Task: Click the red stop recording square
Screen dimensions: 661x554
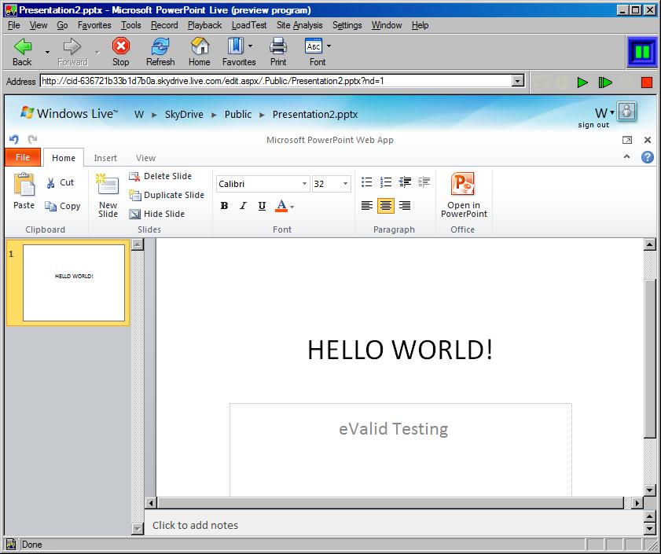Action: point(647,83)
